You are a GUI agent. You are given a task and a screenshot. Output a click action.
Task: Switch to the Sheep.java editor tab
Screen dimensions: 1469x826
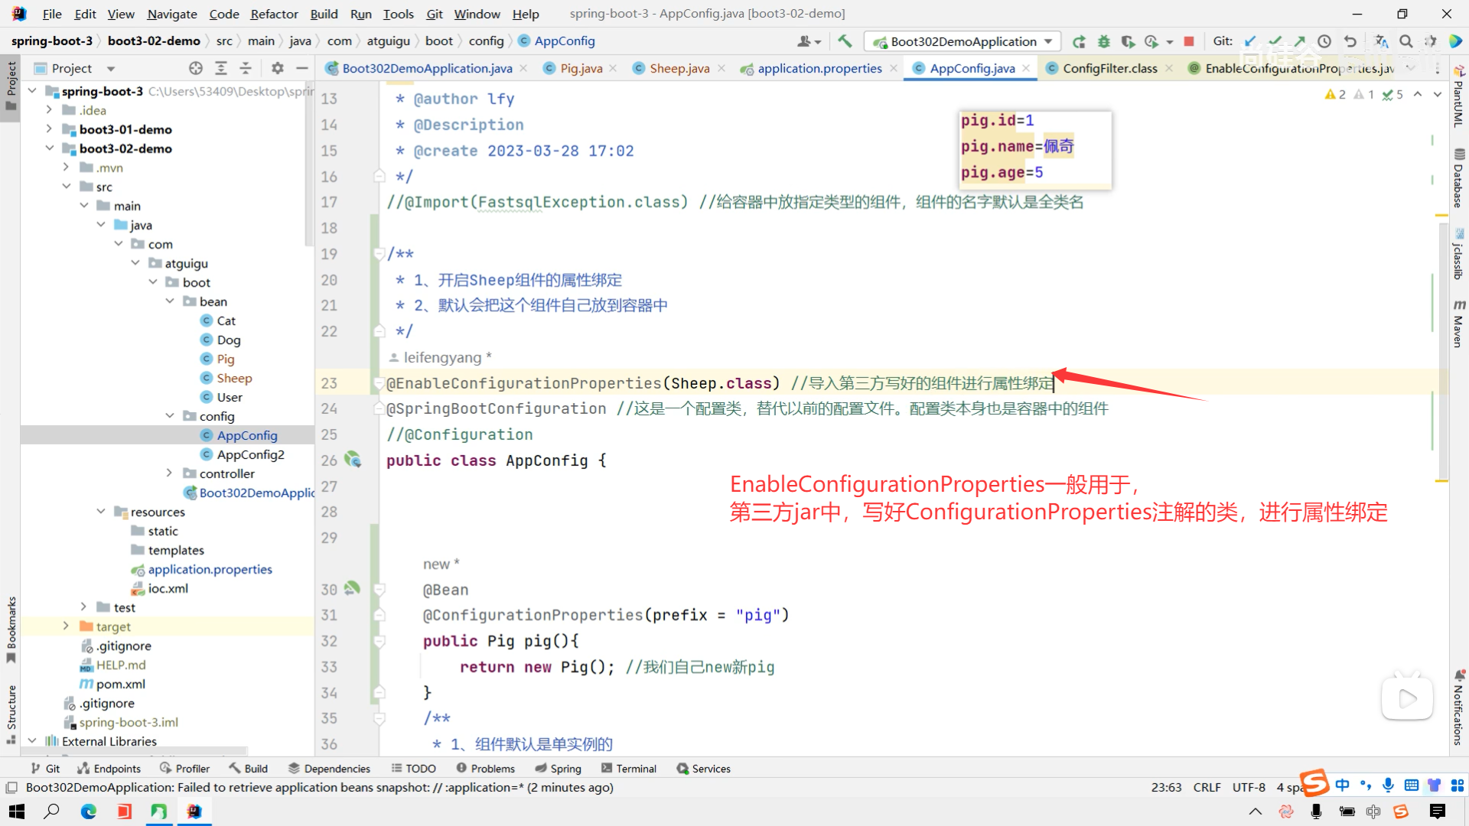[679, 68]
